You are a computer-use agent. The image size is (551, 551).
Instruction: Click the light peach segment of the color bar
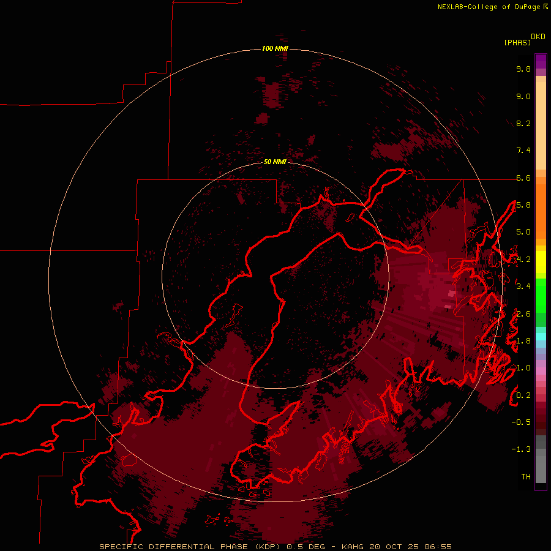[541, 127]
